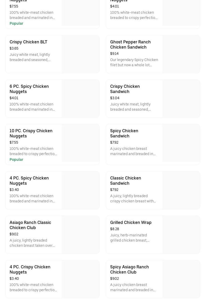Select the Spicy Chicken Sandwich title
The height and width of the screenshot is (299, 209).
pyautogui.click(x=124, y=133)
